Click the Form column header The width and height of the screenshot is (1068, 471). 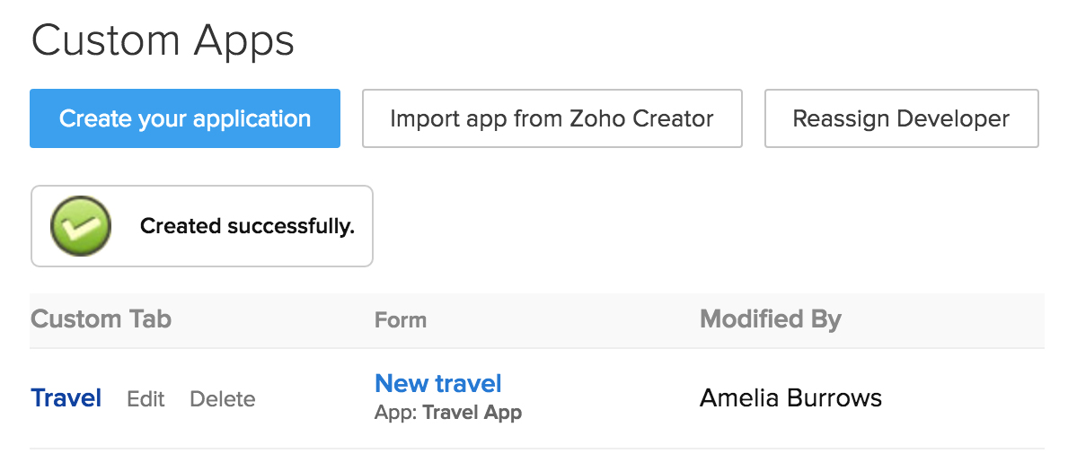click(400, 320)
